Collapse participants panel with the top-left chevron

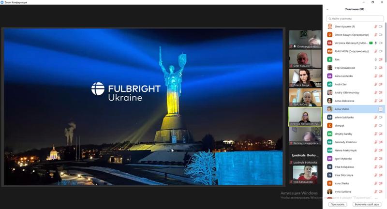[327, 9]
